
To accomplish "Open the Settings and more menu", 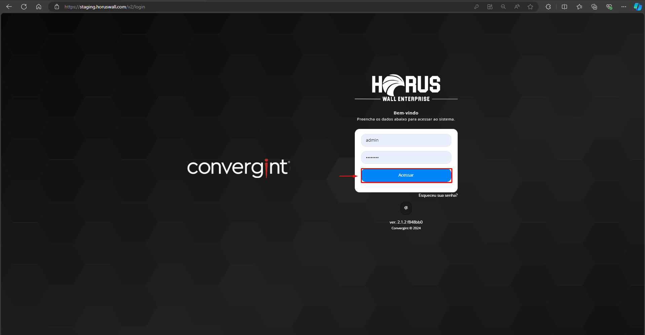I will coord(624,6).
